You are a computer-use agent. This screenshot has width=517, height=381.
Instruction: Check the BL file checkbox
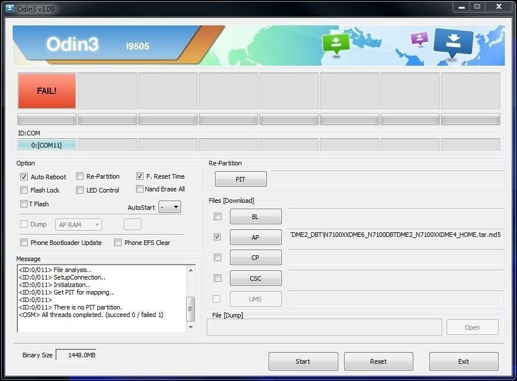(x=217, y=216)
